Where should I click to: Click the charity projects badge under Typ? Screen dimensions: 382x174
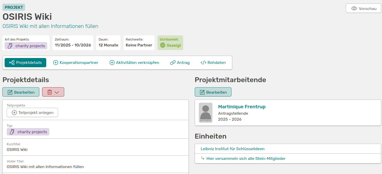(x=28, y=132)
